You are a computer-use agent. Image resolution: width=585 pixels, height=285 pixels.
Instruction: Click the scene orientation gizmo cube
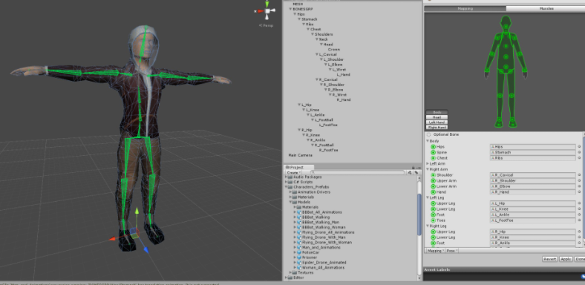point(267,11)
